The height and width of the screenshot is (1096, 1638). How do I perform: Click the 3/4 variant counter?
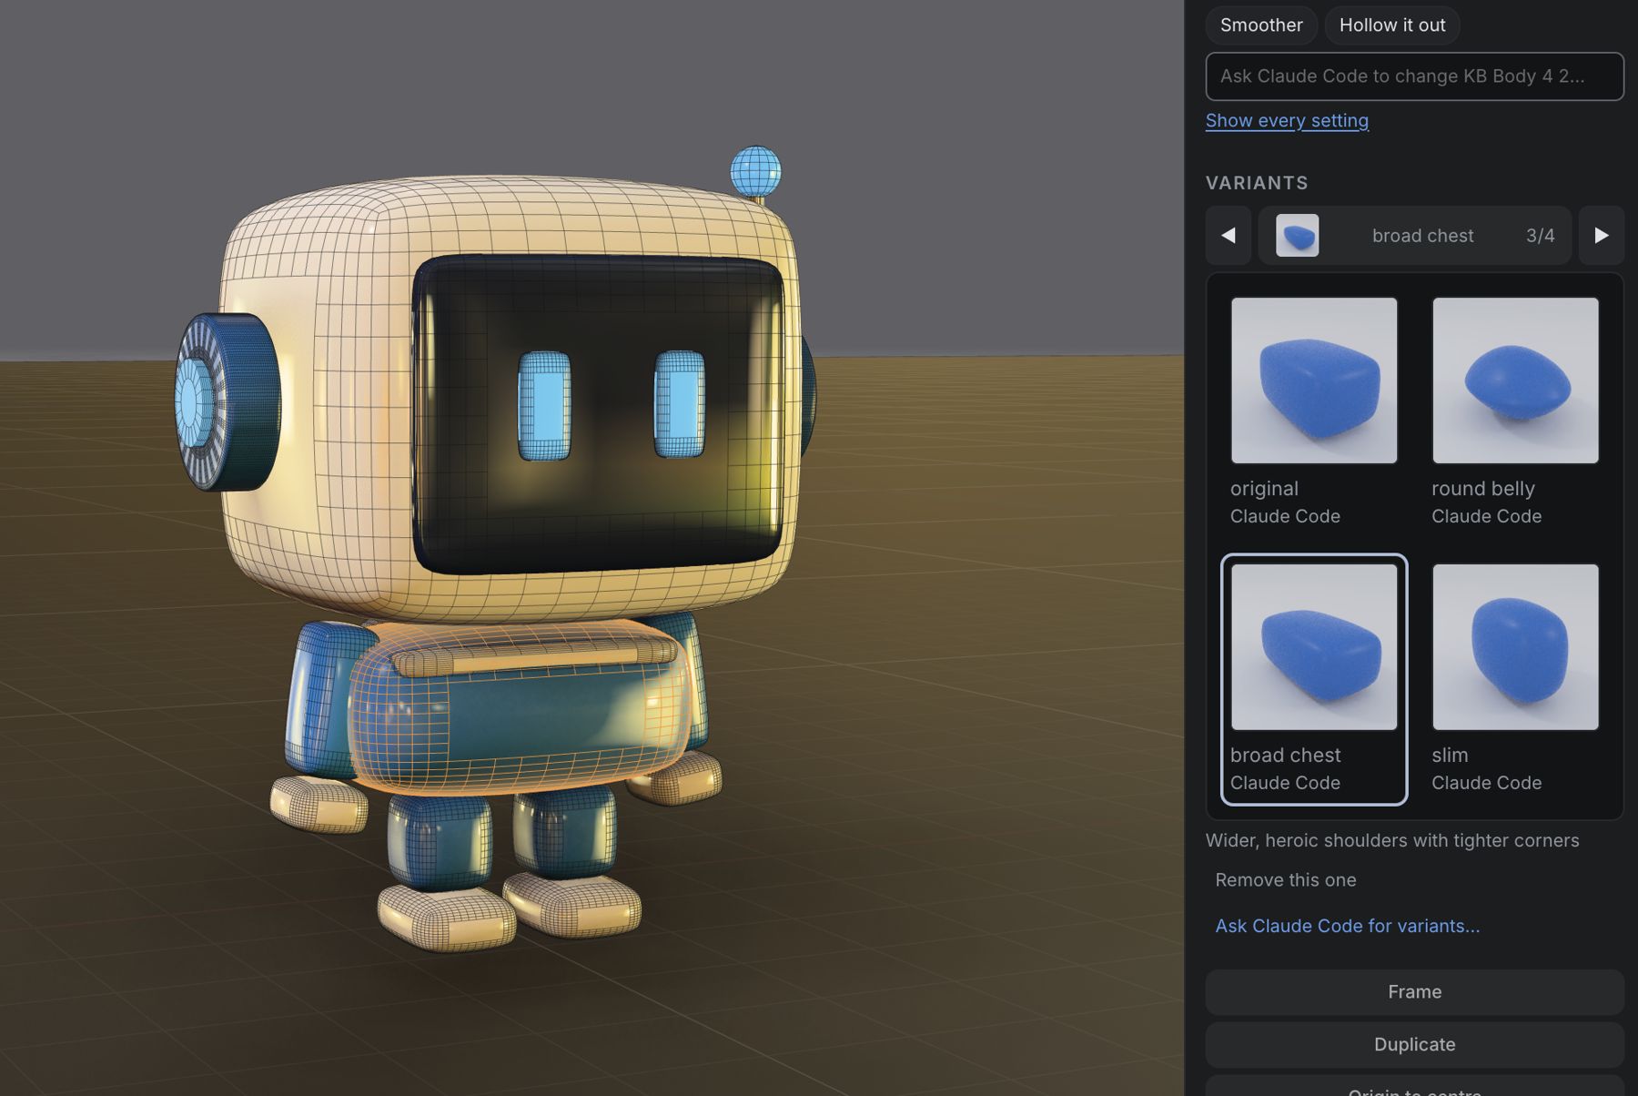pos(1540,236)
